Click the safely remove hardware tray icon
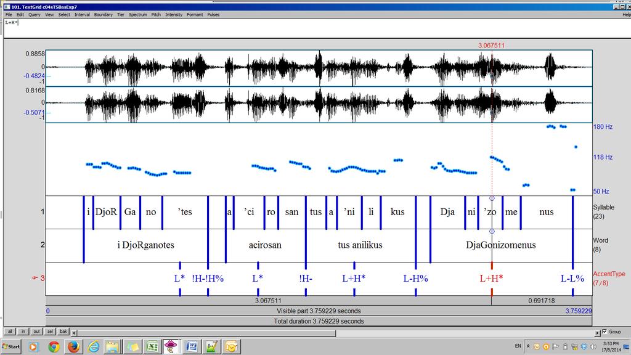The height and width of the screenshot is (355, 631). [x=565, y=346]
